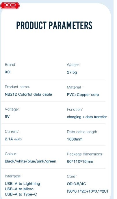
Task: Click product name NB212 Colorful data cable
Action: 28,94
